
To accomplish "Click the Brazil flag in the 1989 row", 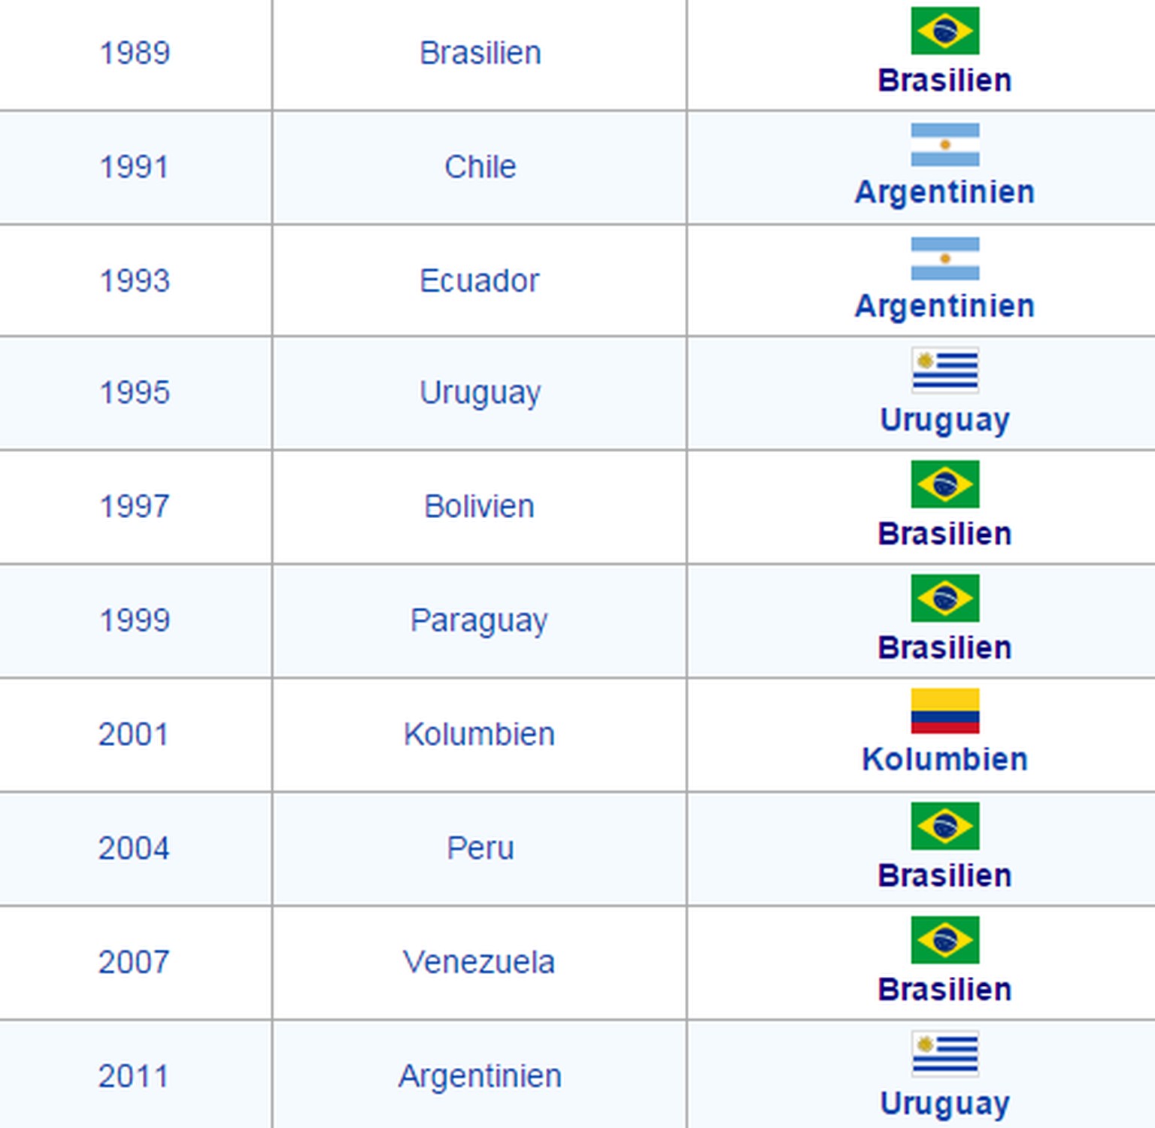I will click(x=944, y=31).
